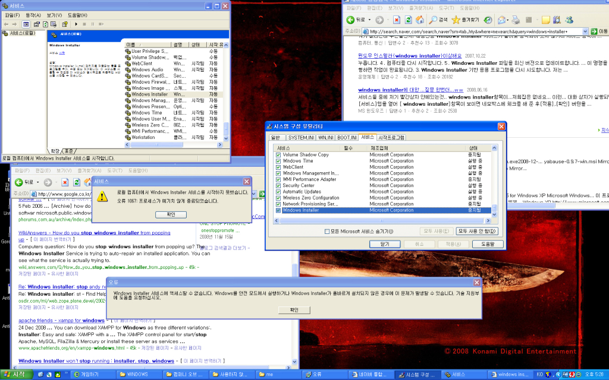609x380 pixels.
Task: Open the Back history dropdown in the Naver Internet Explorer window
Action: 369,20
